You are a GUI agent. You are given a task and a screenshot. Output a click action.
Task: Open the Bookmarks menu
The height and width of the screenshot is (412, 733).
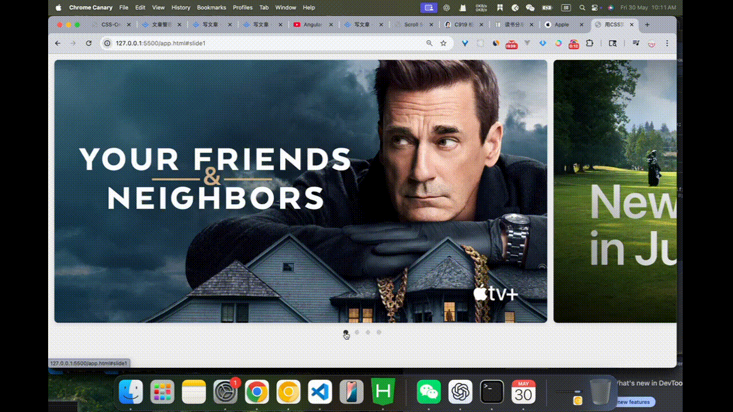[x=211, y=7]
